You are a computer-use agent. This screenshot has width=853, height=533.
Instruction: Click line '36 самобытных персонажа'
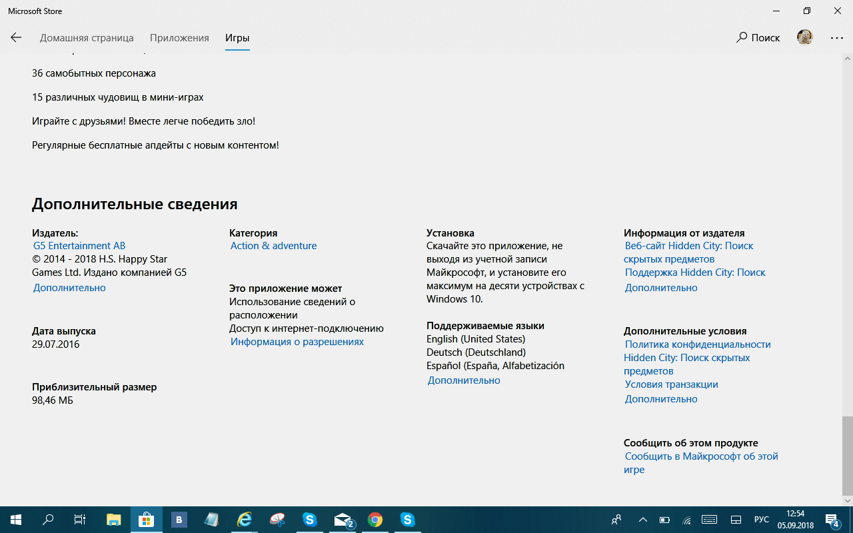click(x=94, y=73)
